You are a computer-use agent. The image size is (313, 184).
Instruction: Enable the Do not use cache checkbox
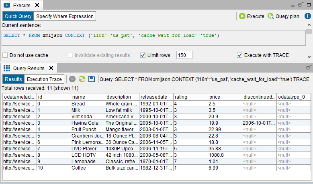[x=5, y=55]
